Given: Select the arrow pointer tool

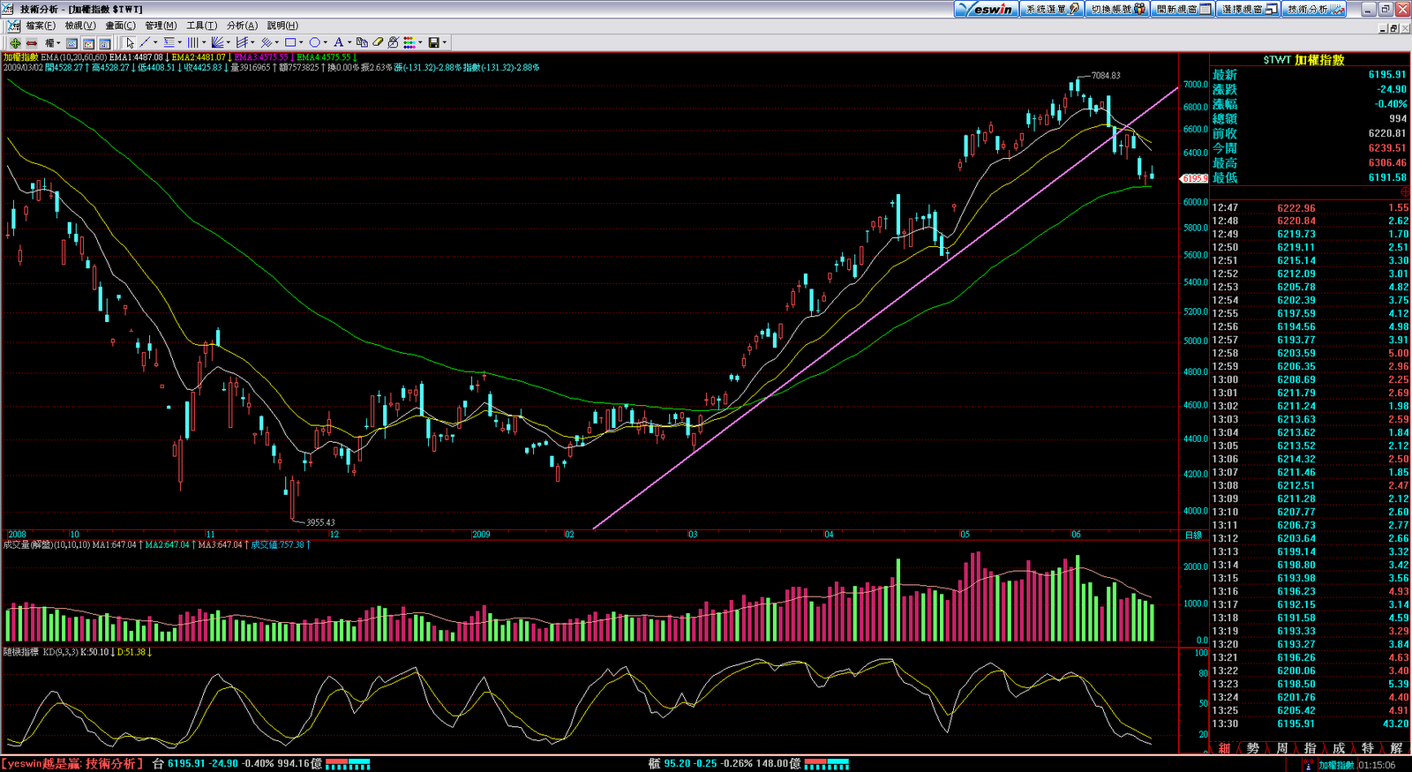Looking at the screenshot, I should (130, 42).
